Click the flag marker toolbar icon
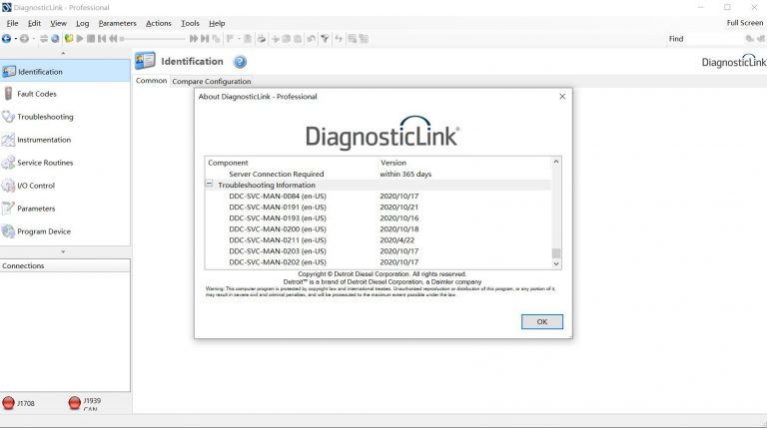767x428 pixels. pos(230,39)
